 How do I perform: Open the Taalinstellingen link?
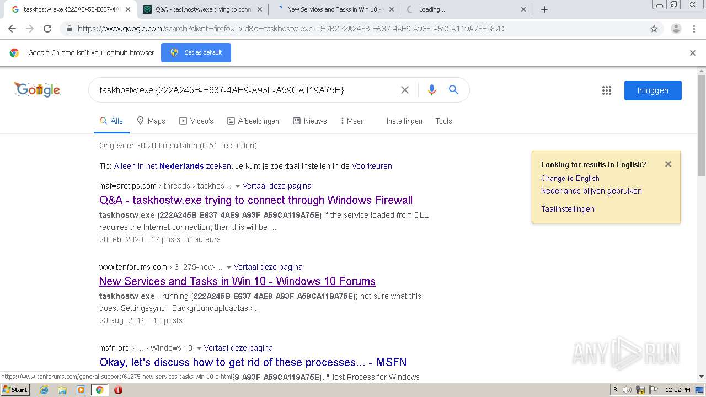(568, 209)
